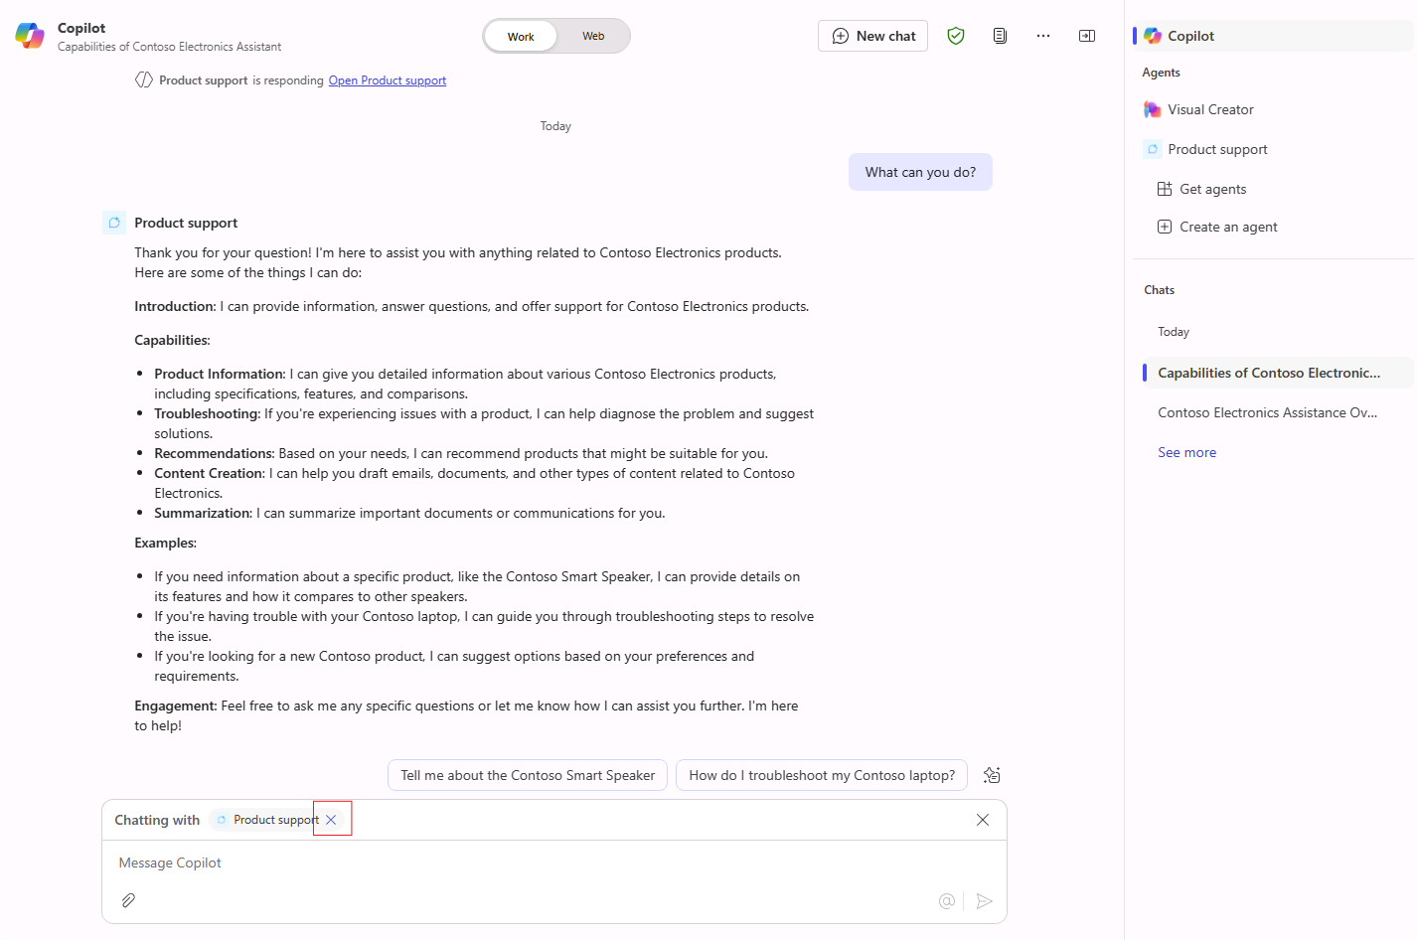Click the Open Product support link

click(388, 80)
